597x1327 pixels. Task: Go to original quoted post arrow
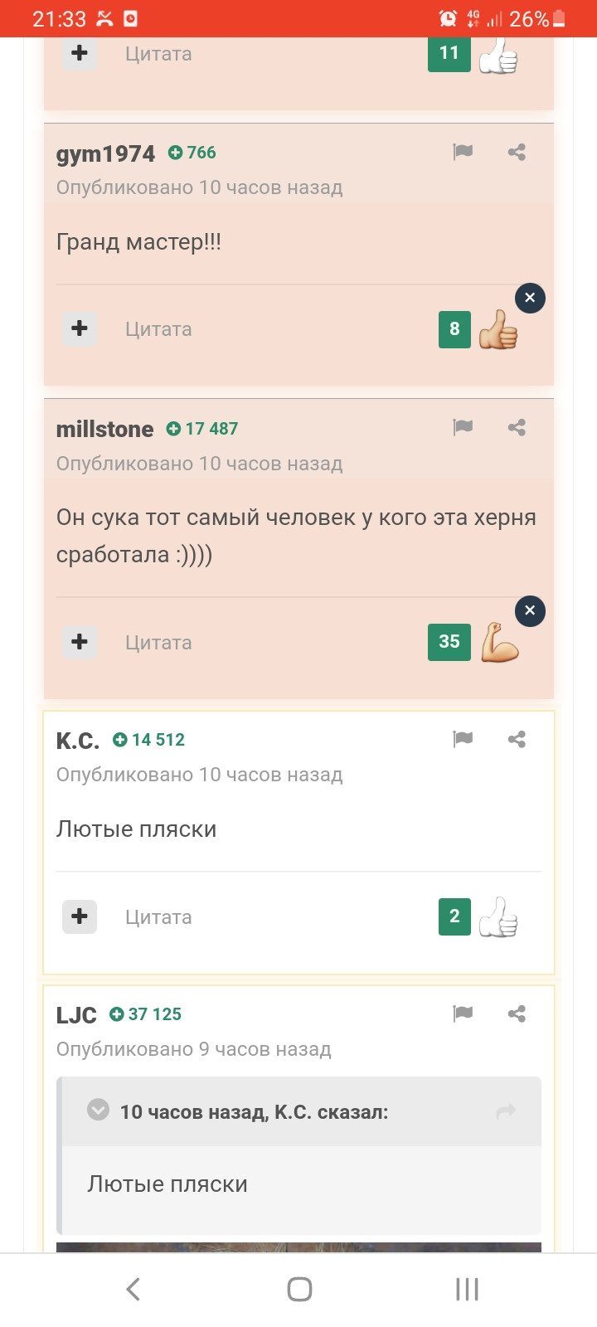[x=506, y=1112]
